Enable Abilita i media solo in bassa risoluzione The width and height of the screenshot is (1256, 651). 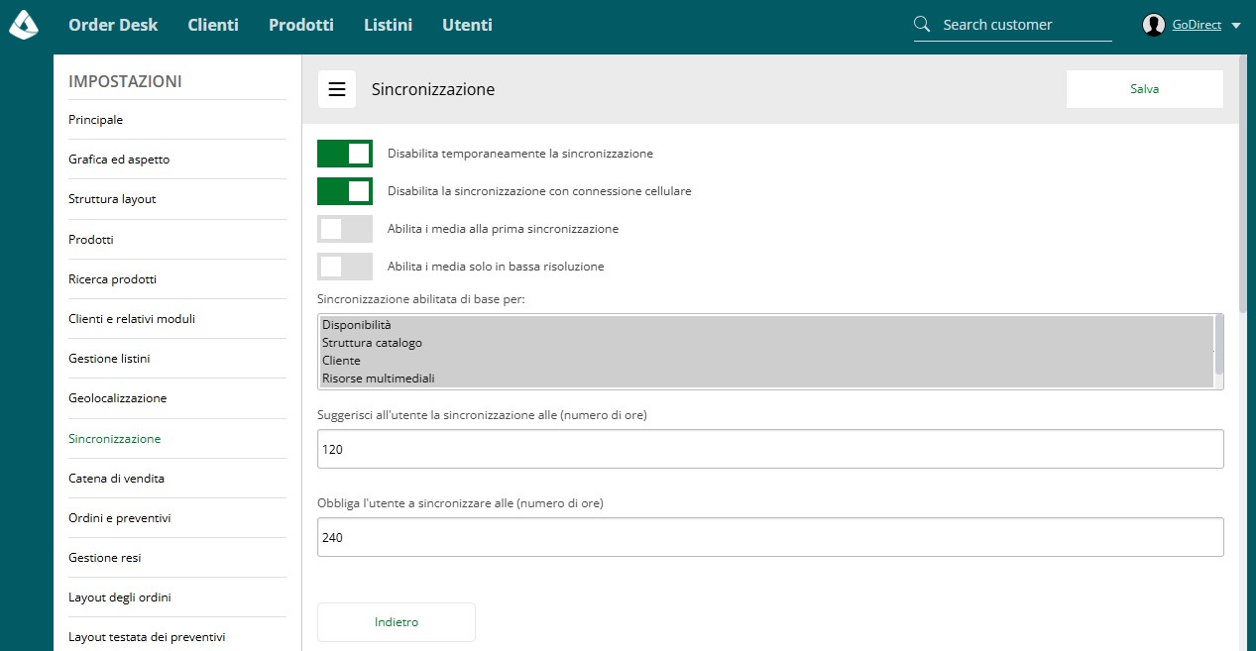click(345, 267)
